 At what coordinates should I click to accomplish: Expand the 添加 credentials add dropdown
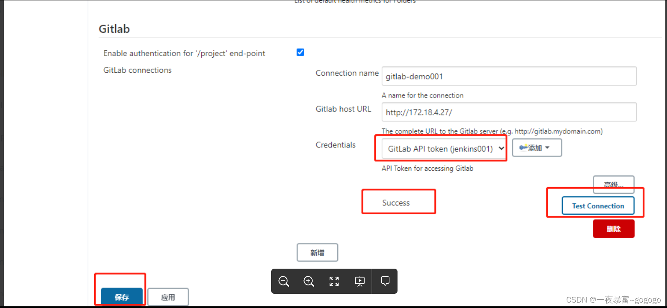pos(537,148)
